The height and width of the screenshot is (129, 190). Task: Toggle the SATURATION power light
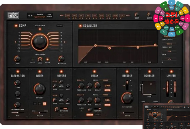click(x=18, y=71)
